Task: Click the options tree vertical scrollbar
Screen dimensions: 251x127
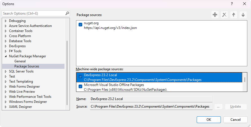Action: click(67, 73)
